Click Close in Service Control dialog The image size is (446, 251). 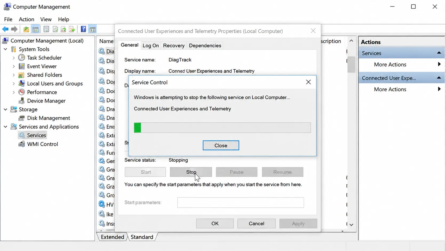pyautogui.click(x=221, y=145)
